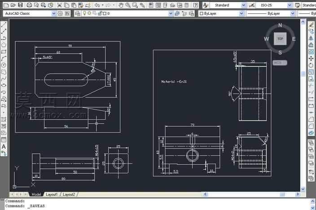Screen dimensions: 316x210
Task: Select the Table tool in the Draw toolbar
Action: point(4,140)
